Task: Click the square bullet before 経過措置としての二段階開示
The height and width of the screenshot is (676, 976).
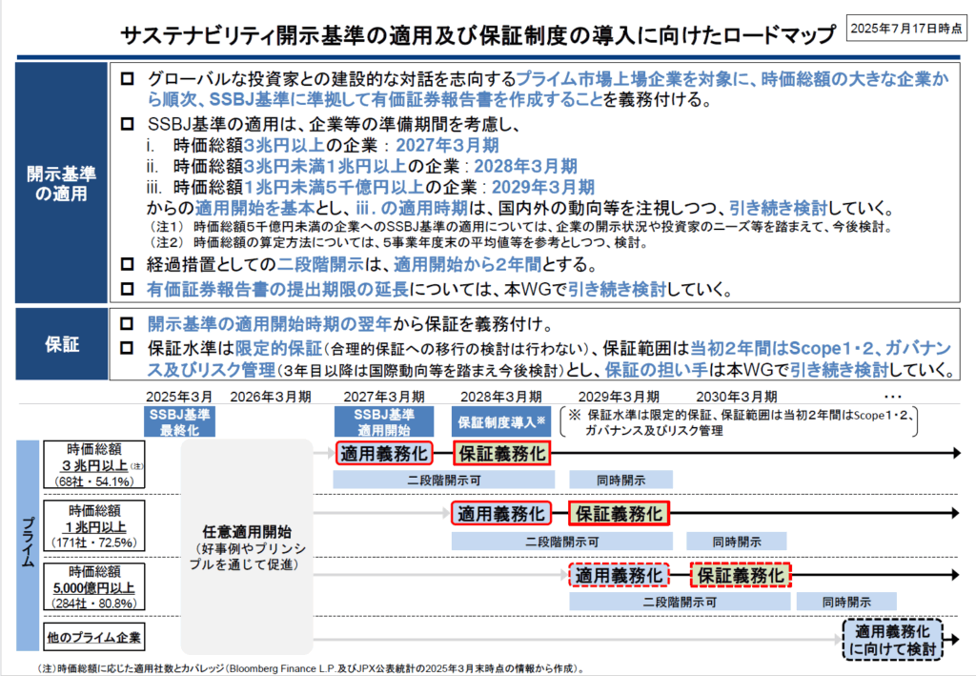Action: tap(129, 264)
